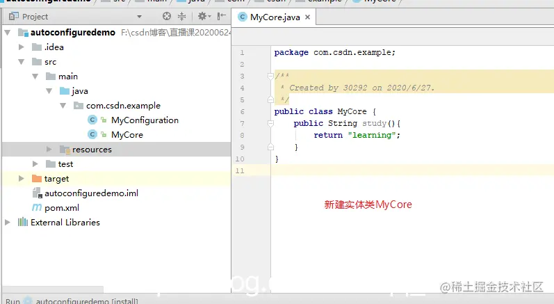Select the com.csdn.example package icon

[x=78, y=106]
